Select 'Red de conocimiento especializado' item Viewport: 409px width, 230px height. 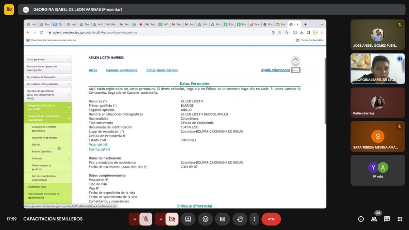(48, 178)
